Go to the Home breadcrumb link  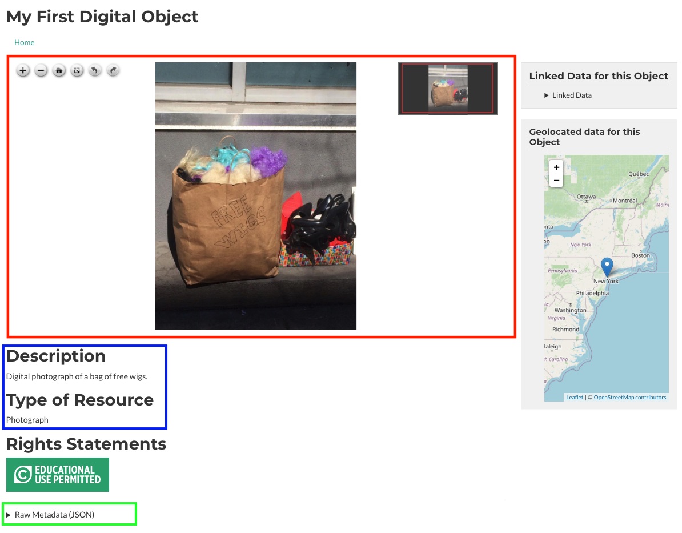25,42
